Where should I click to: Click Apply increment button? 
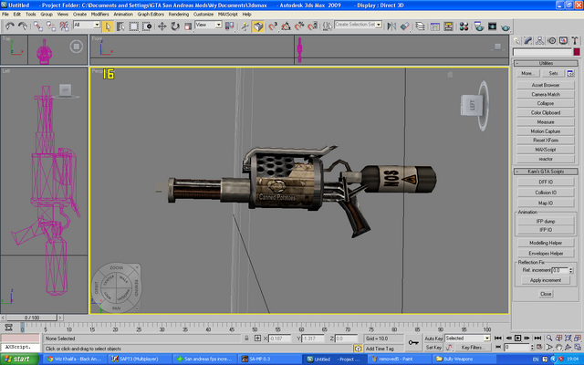coord(546,280)
